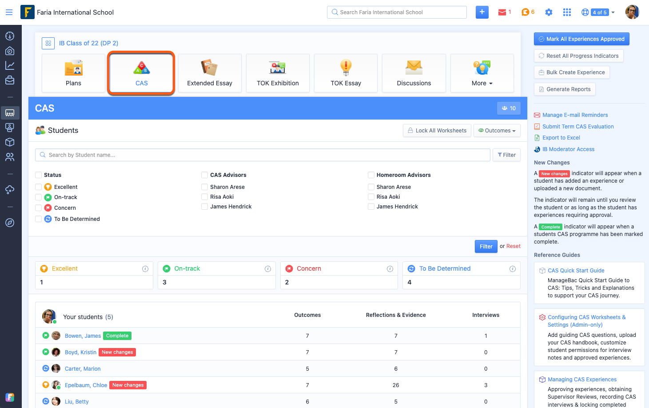Open the clock-shield sidebar icon
Screen dimensions: 649x408
pos(10,51)
